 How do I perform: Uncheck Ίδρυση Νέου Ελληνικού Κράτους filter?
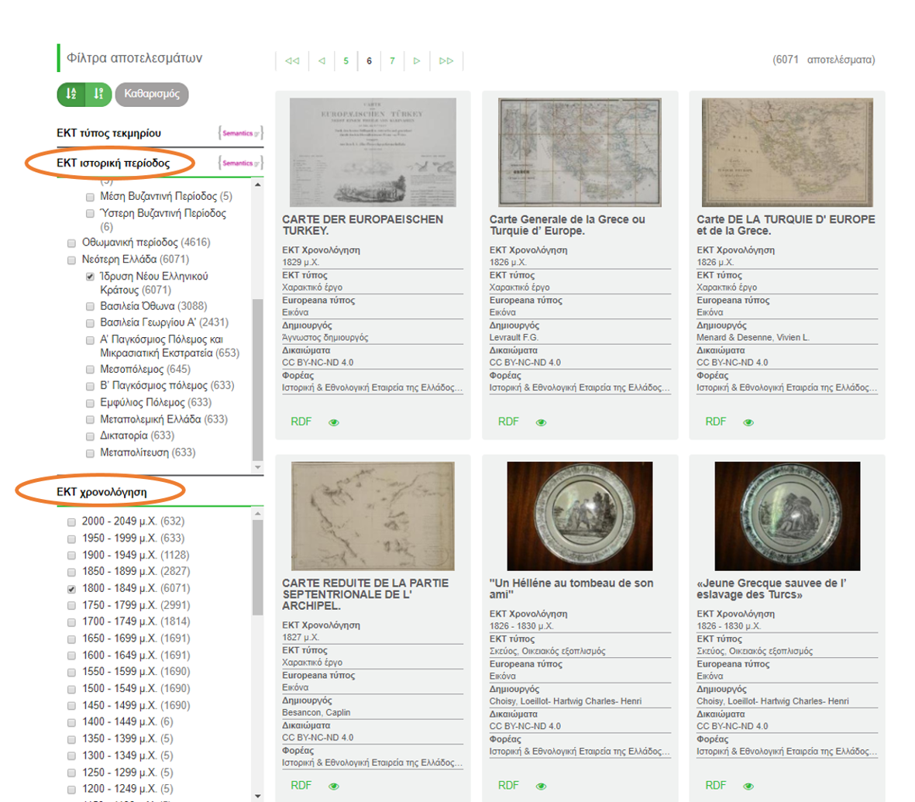pos(90,277)
